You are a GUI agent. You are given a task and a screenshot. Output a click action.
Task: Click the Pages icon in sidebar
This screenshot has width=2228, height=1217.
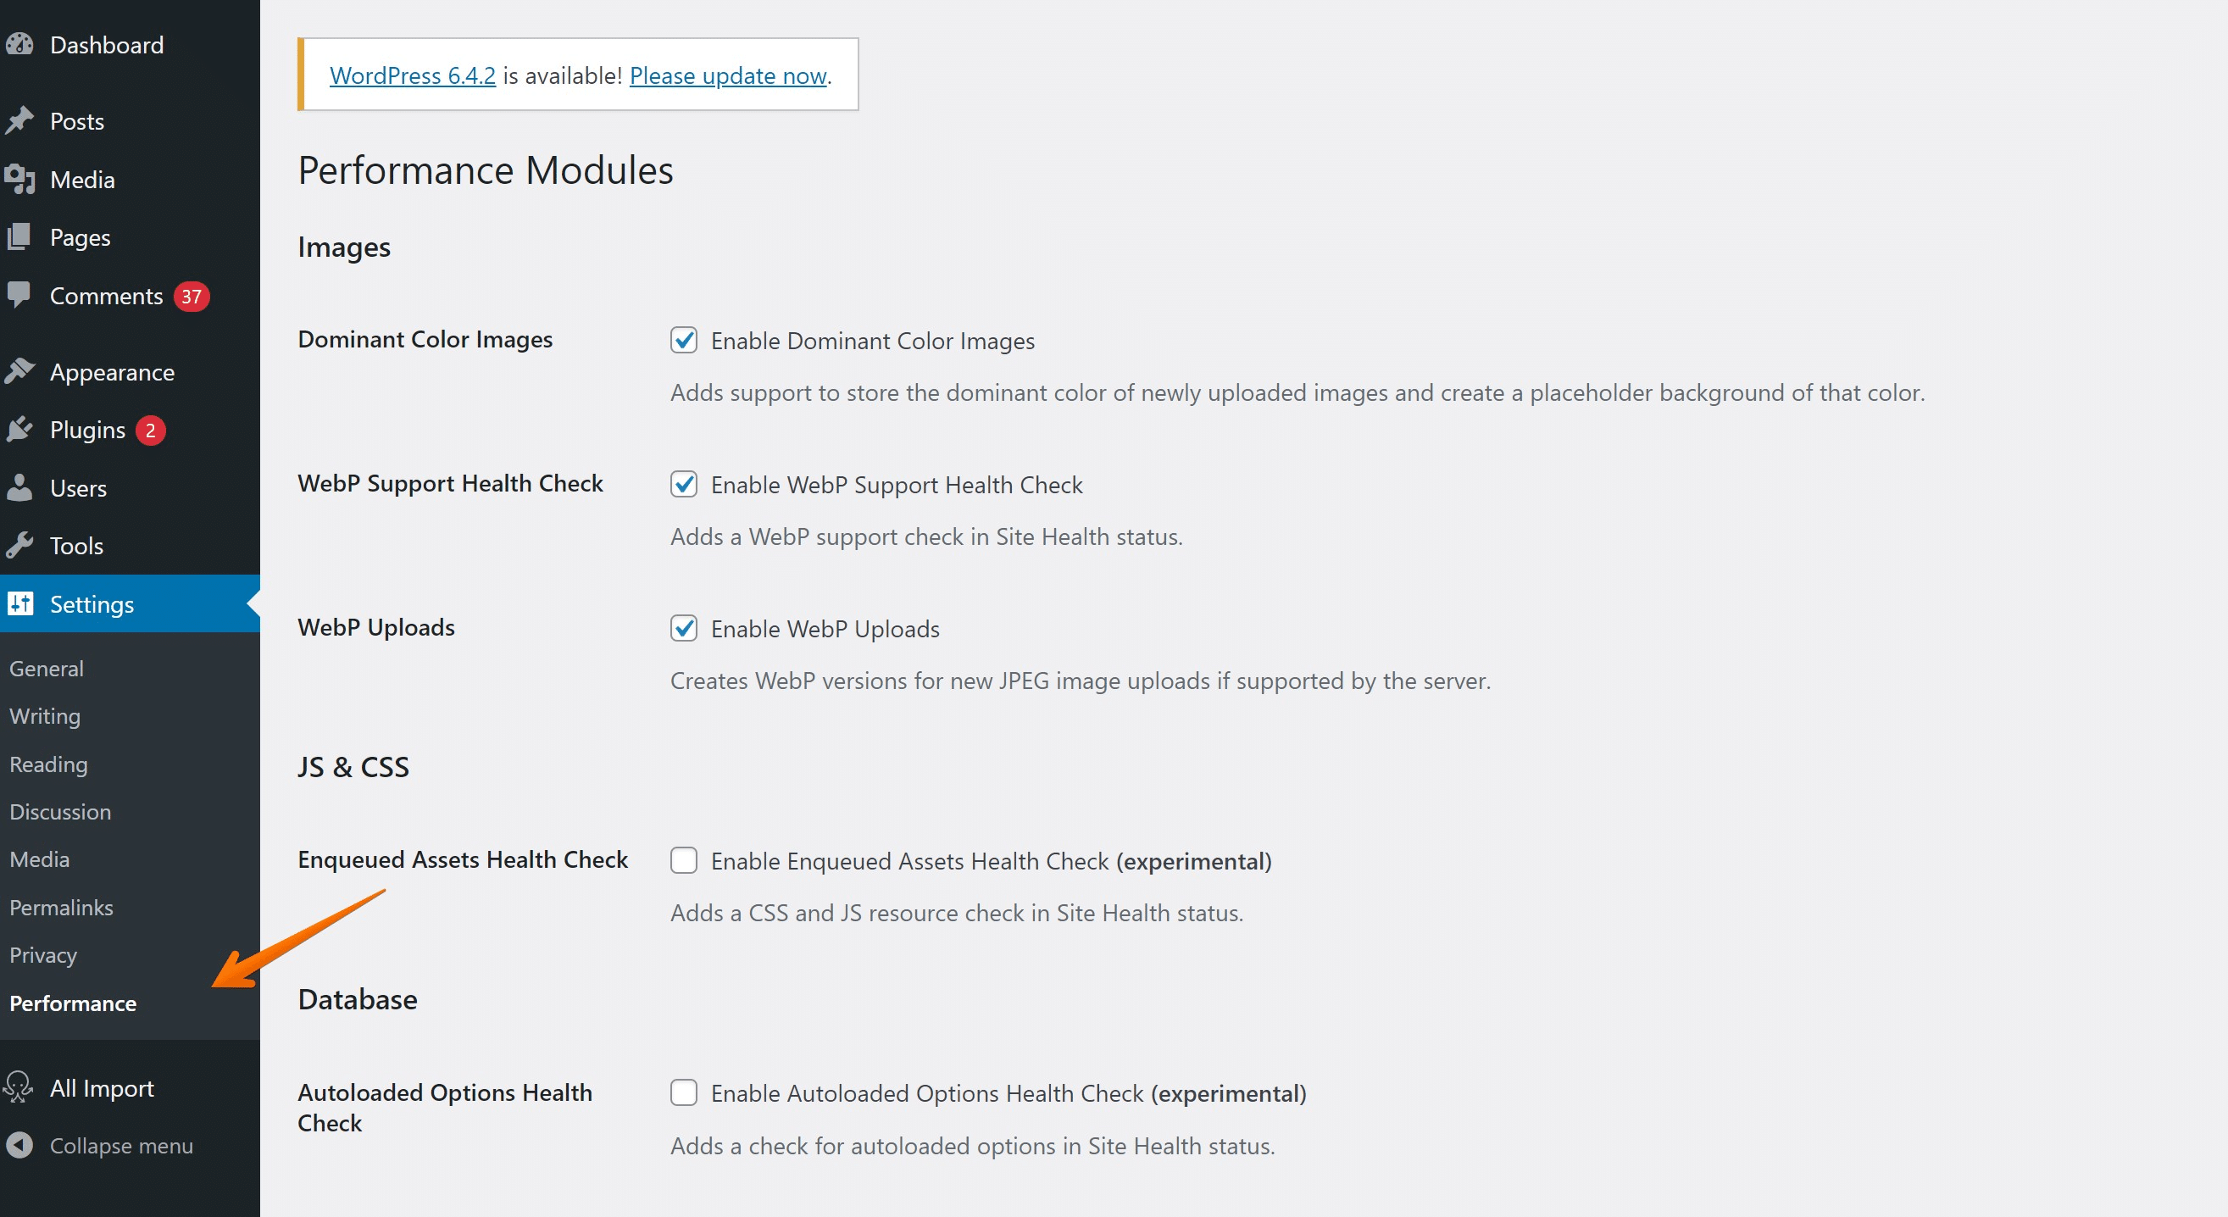pos(20,237)
